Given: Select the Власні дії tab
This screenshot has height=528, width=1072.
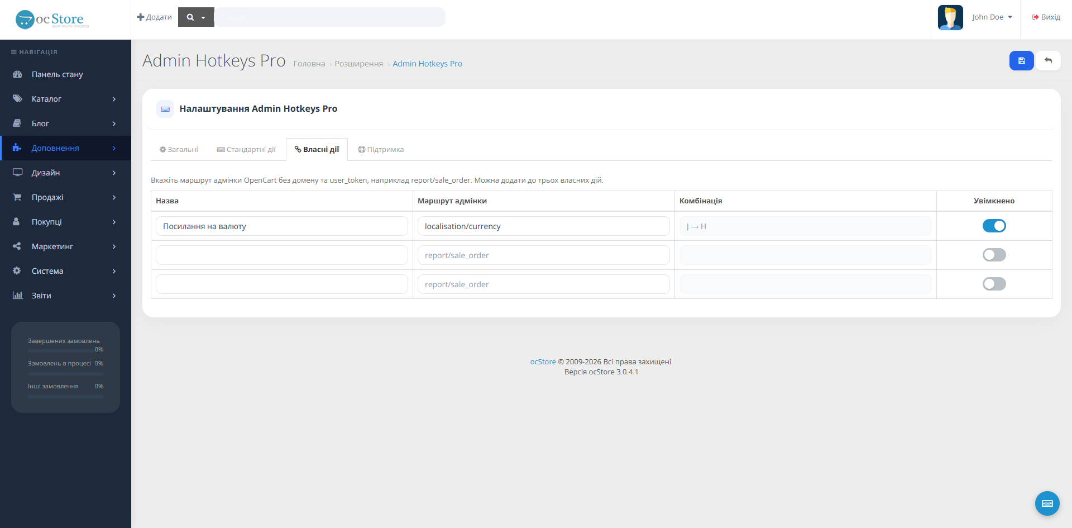Looking at the screenshot, I should (x=317, y=150).
